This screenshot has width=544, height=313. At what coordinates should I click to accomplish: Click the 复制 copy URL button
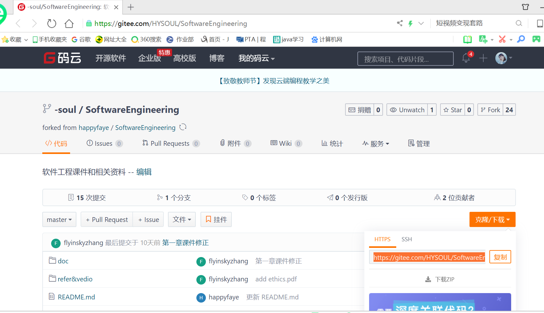pos(500,257)
